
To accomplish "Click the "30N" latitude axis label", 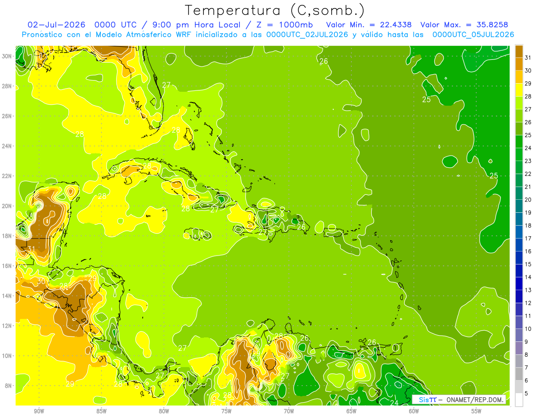I will 6,56.
